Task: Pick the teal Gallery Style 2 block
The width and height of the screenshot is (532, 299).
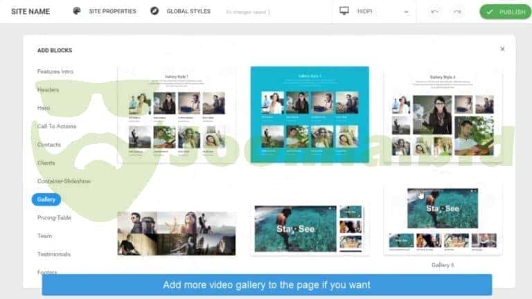Action: tap(310, 115)
